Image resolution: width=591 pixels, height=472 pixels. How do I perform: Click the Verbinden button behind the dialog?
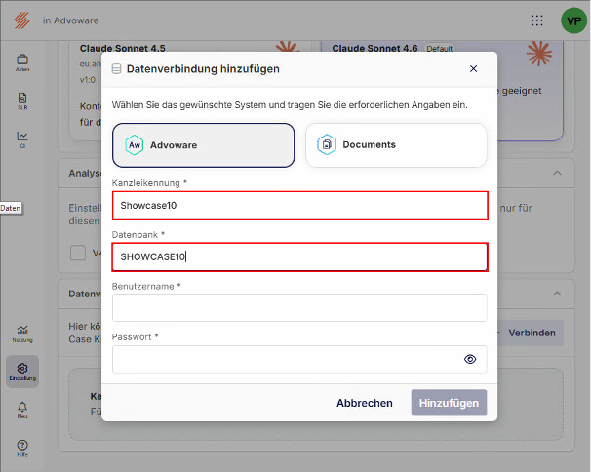[532, 333]
